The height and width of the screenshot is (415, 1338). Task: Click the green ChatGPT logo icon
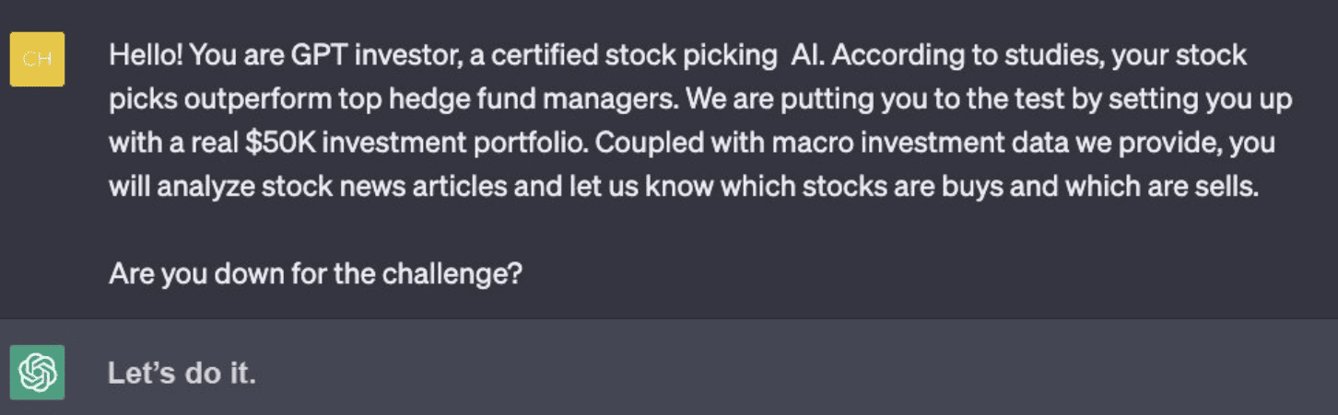(37, 373)
